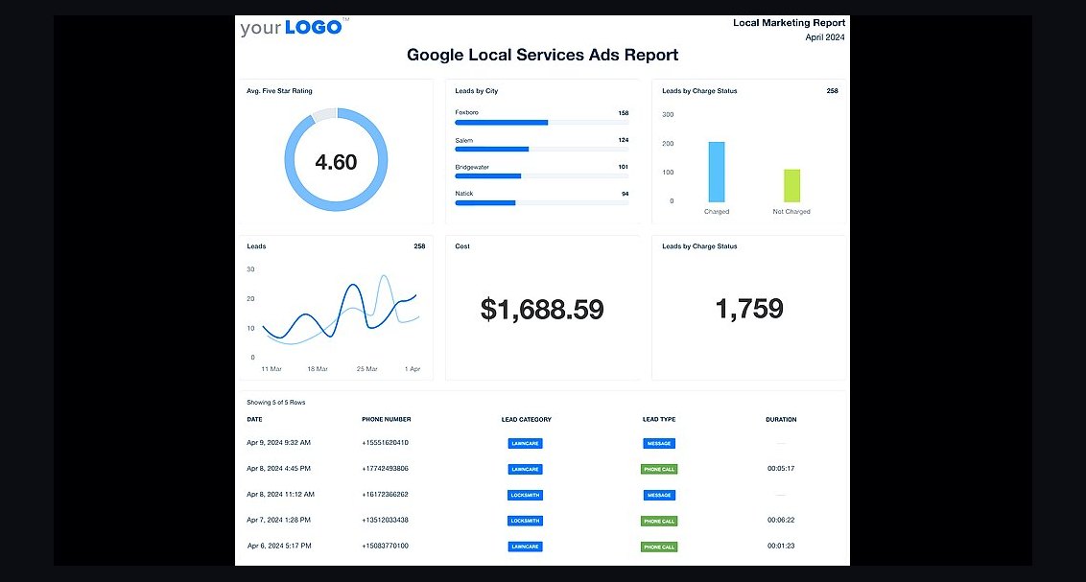
Task: Click the 'Leads' line chart title
Action: pos(256,246)
